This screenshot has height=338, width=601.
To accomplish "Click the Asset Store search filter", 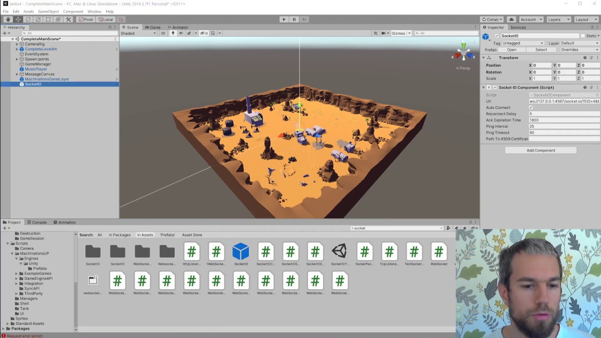I will click(192, 235).
